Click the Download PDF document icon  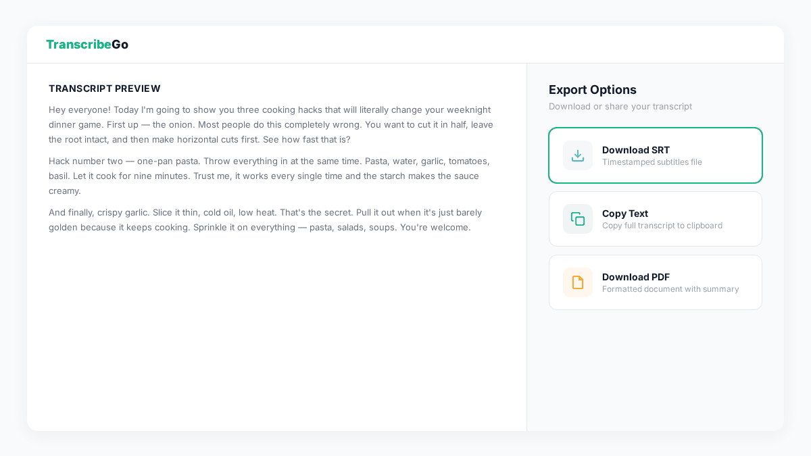coord(578,282)
